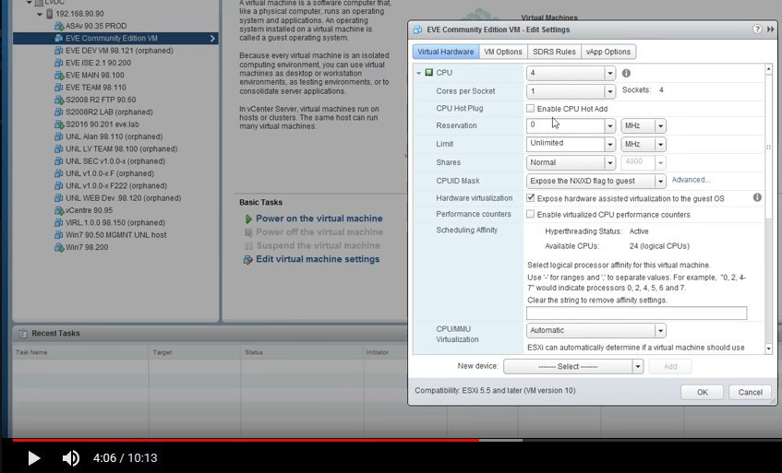Click the video progress bar

(397, 440)
